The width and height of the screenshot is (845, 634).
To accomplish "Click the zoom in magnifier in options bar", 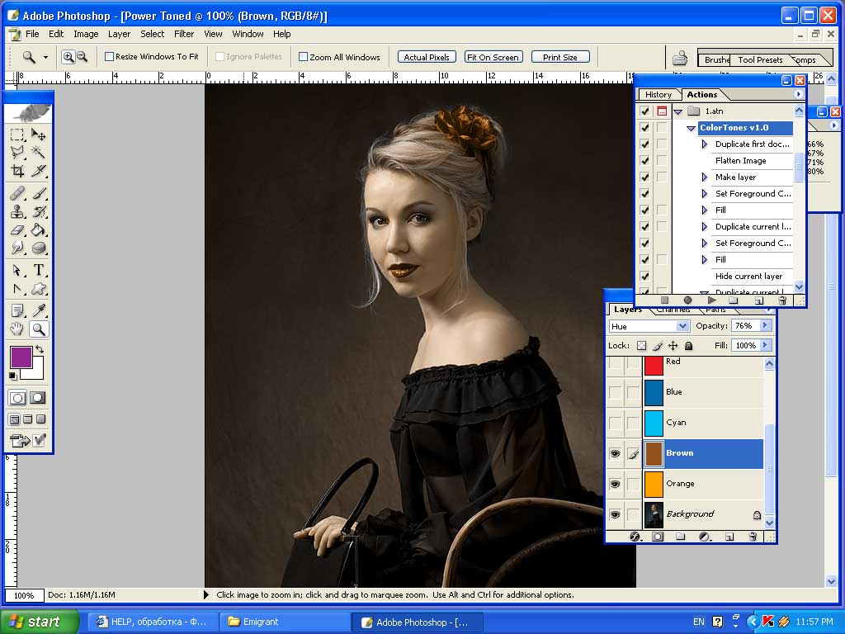I will coord(68,57).
